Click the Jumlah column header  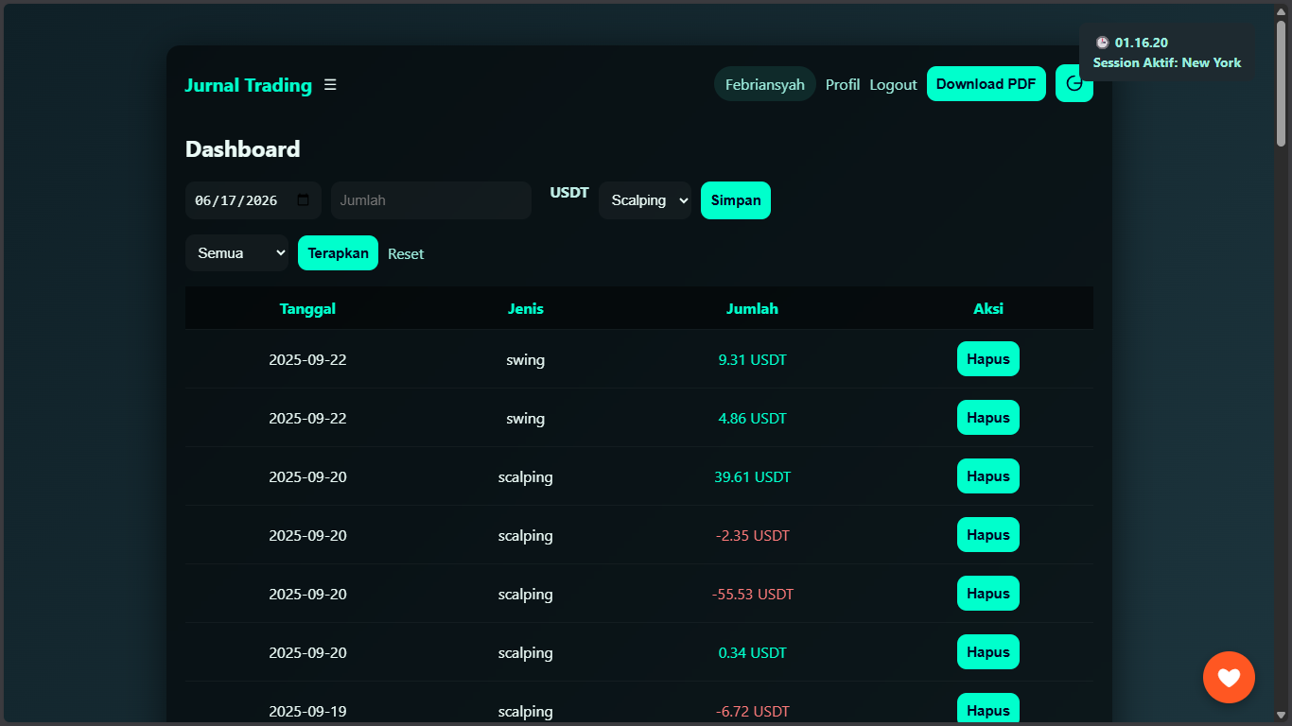click(x=752, y=308)
